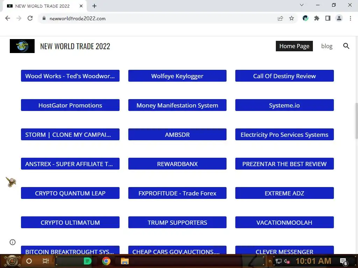
Task: Open the Wolfeye Keylogger button
Action: [x=177, y=76]
